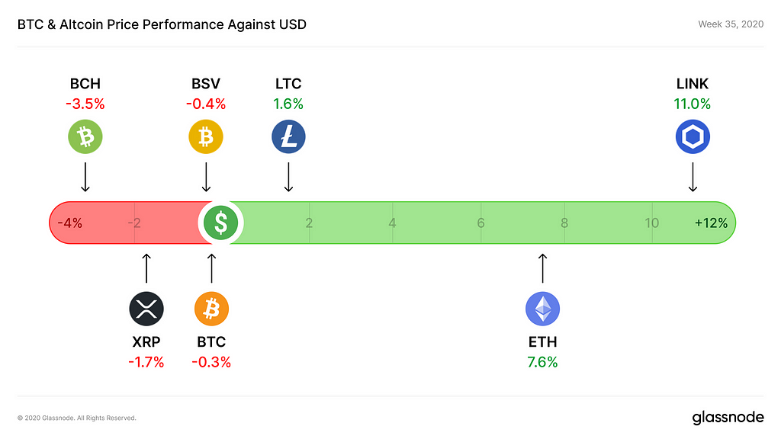
Task: Click the -4% label on red bar
Action: click(x=69, y=223)
